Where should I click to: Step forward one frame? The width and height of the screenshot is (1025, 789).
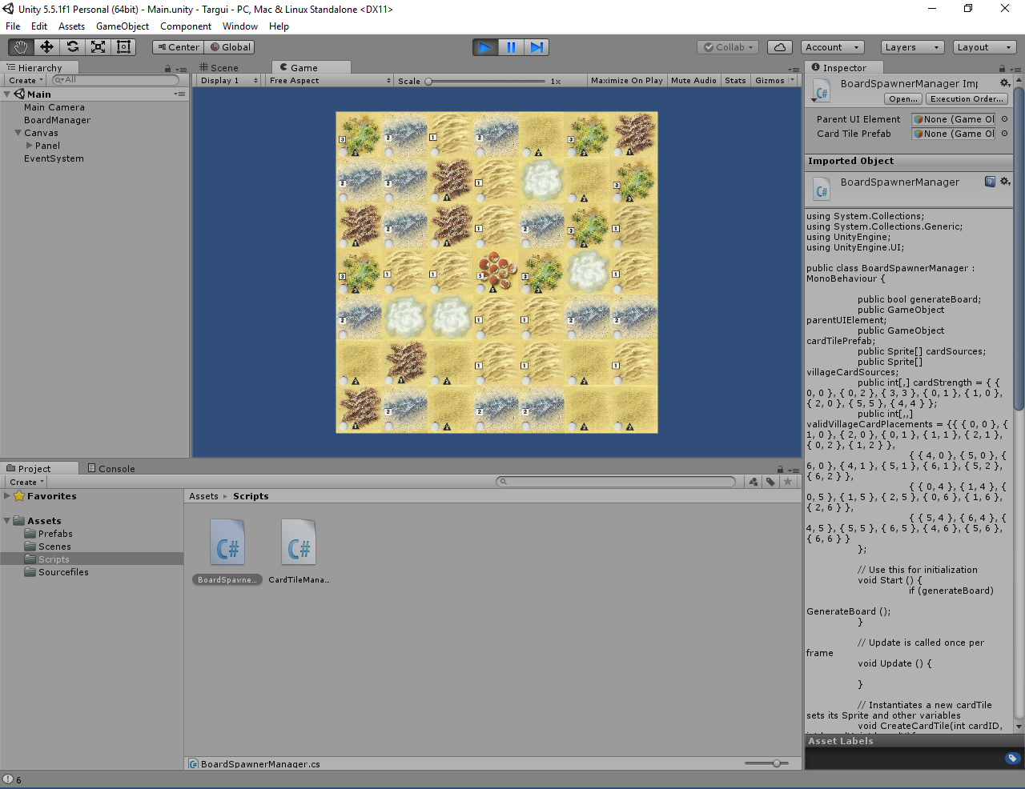click(x=537, y=47)
